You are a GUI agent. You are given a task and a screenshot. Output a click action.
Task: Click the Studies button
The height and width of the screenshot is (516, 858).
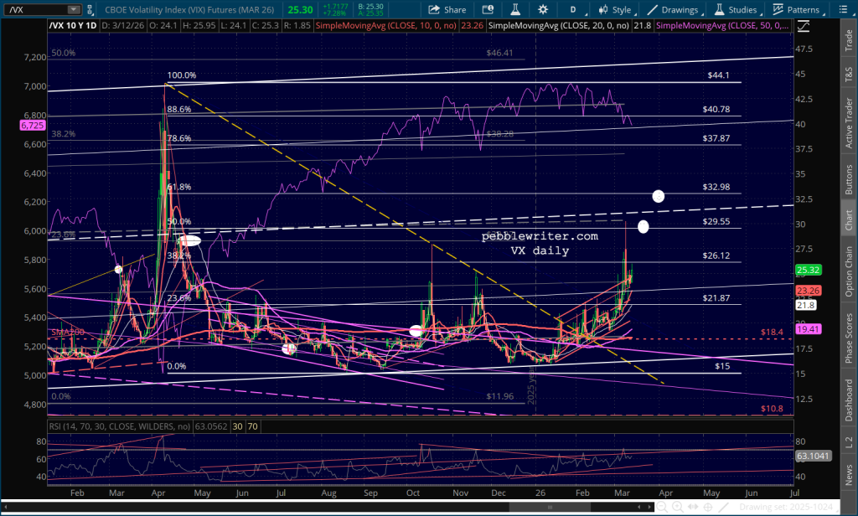point(735,10)
